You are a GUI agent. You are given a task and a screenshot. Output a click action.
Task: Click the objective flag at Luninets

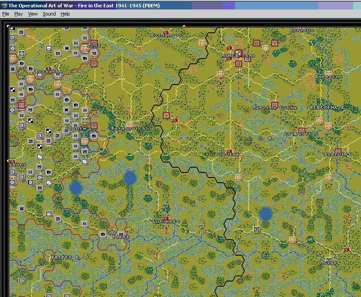click(x=166, y=219)
